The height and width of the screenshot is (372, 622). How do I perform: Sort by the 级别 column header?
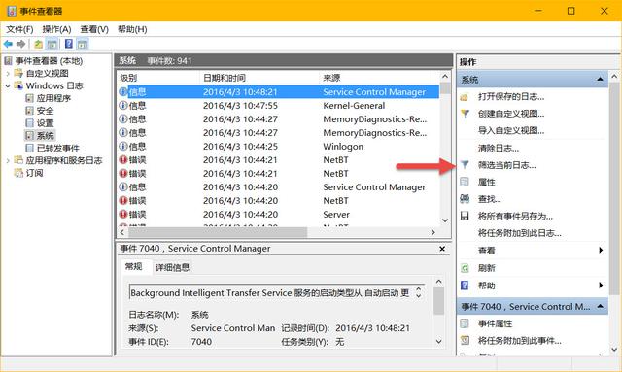158,78
